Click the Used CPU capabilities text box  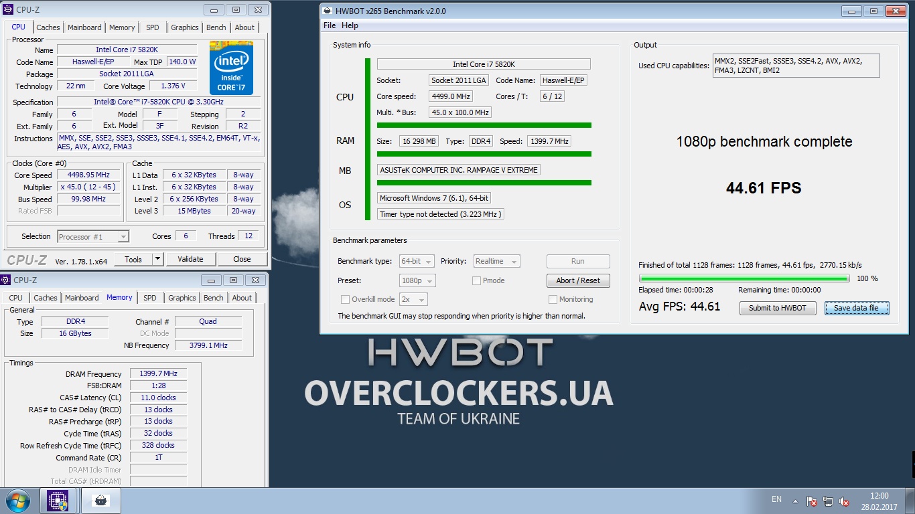tap(796, 66)
